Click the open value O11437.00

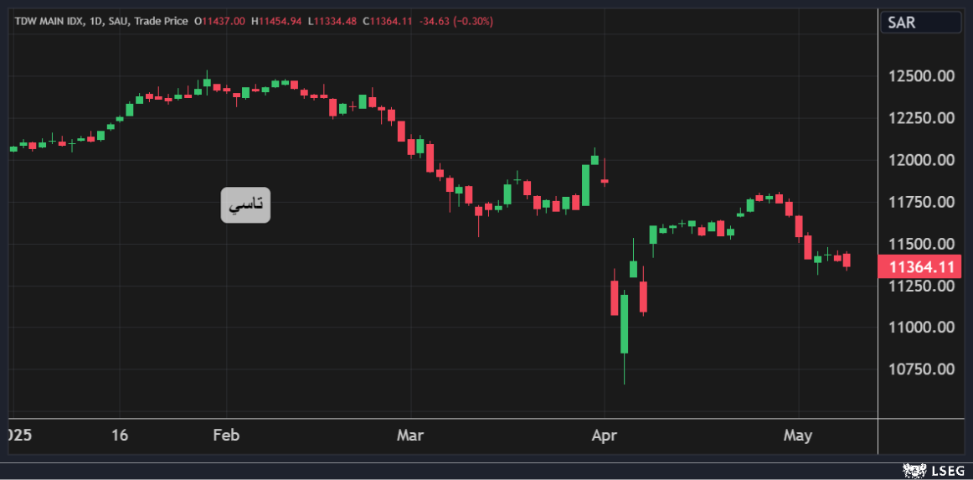click(219, 21)
